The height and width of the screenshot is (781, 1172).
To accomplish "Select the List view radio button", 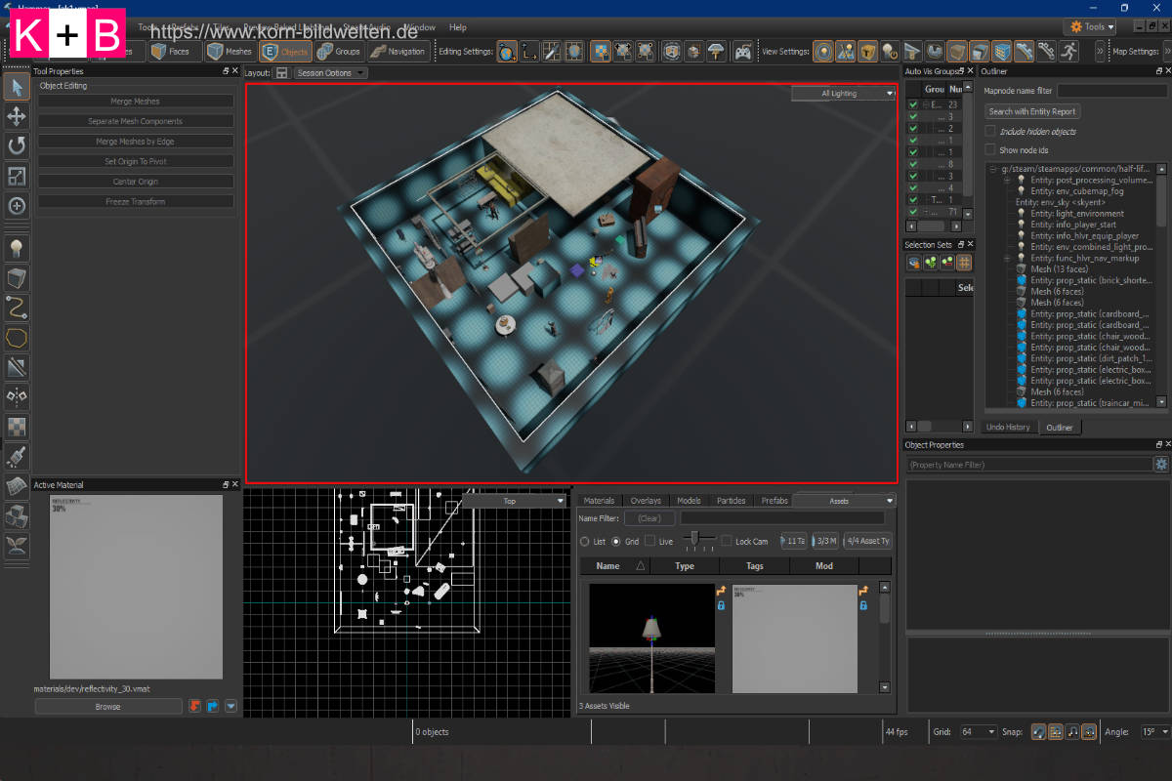I will [x=585, y=541].
